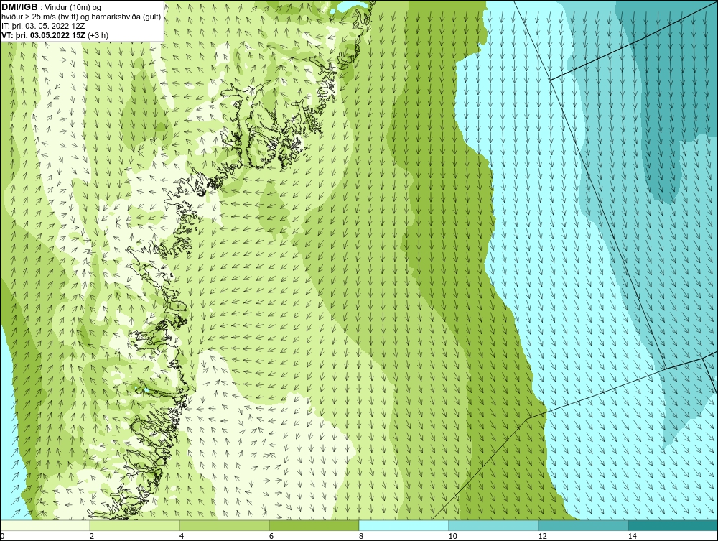
Task: Click the legend label '14'
Action: [633, 536]
